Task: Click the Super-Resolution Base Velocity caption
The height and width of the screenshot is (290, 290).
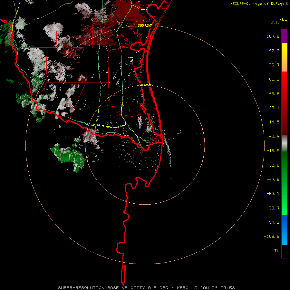Action: click(x=146, y=288)
